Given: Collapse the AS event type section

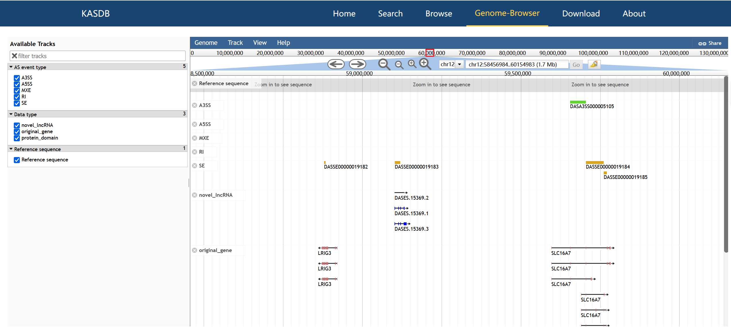Looking at the screenshot, I should (x=11, y=67).
